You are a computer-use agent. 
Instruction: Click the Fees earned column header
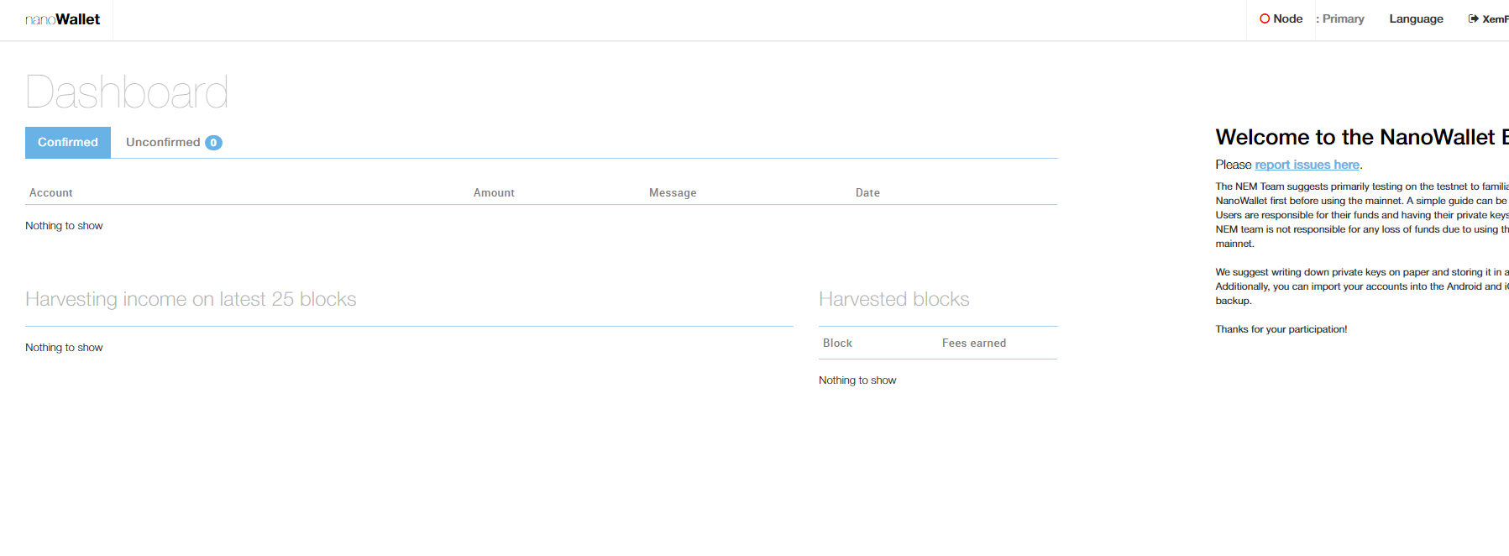point(974,343)
